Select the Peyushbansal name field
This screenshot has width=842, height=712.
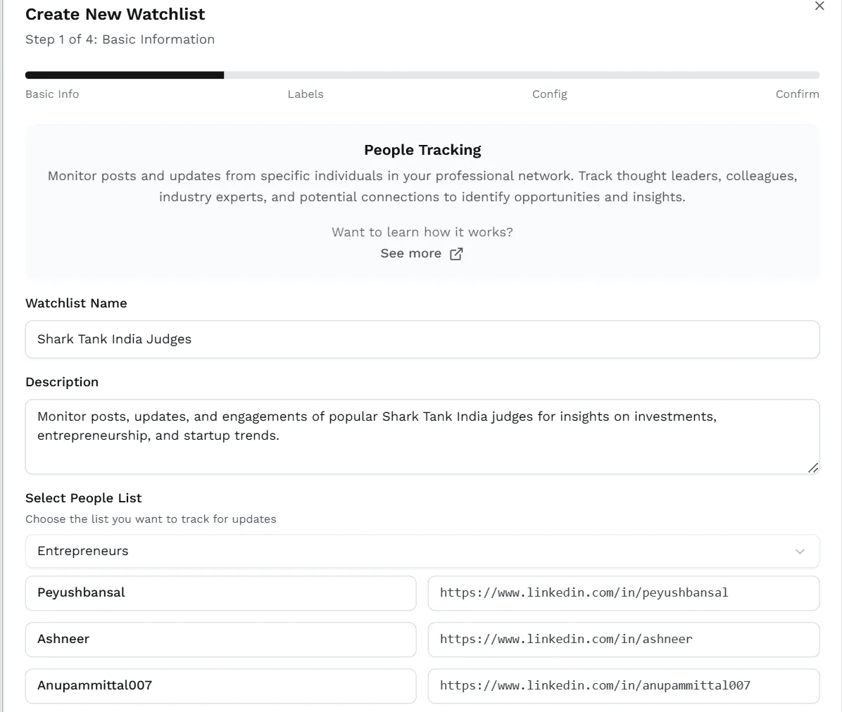tap(220, 593)
